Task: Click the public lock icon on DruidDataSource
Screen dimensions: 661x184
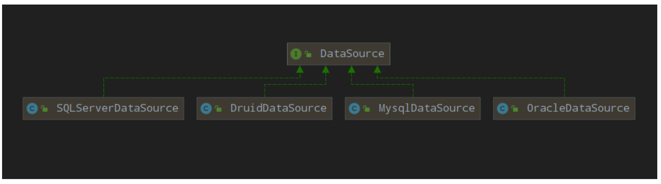Action: click(218, 109)
